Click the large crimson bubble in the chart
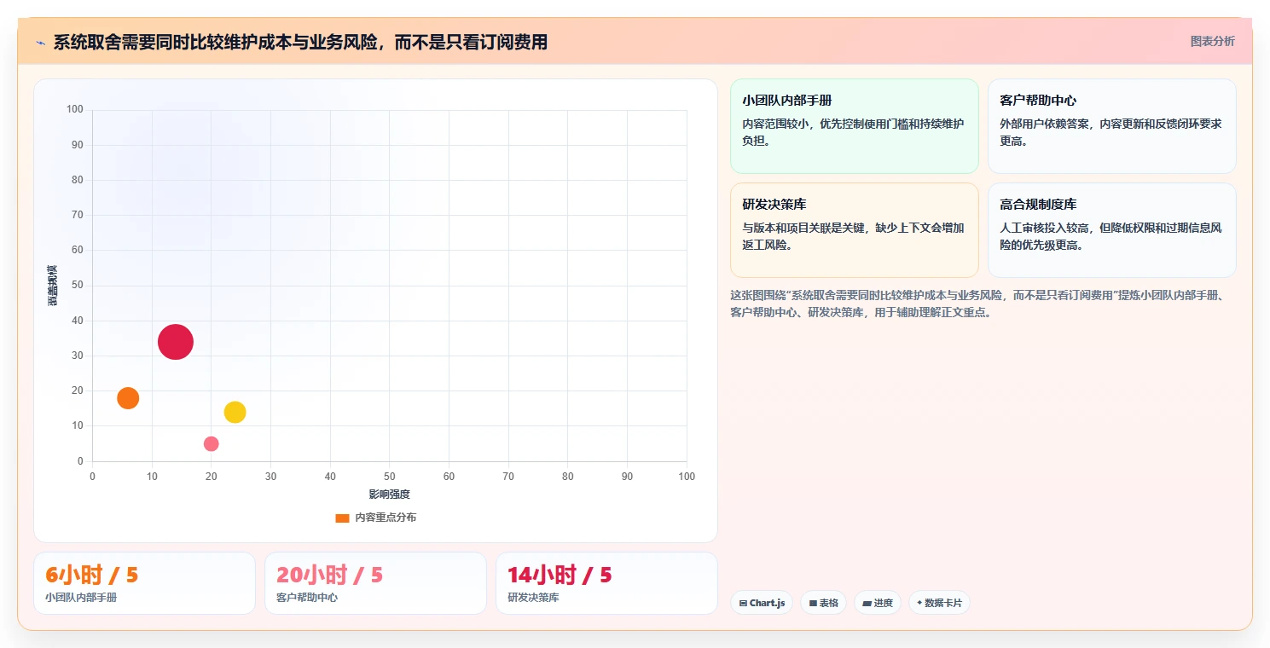The height and width of the screenshot is (648, 1270). [x=176, y=342]
